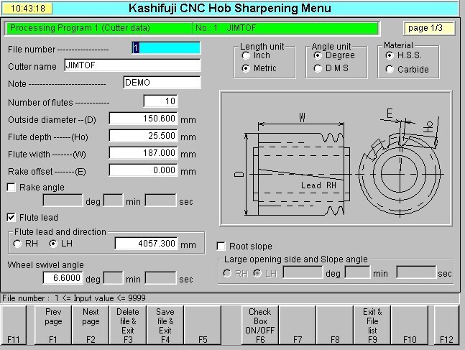Click the F5 function key button
This screenshot has width=465, height=350.
[203, 325]
